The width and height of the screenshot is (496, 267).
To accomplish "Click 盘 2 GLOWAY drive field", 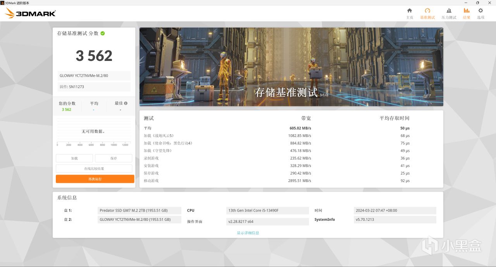I will coord(139,220).
